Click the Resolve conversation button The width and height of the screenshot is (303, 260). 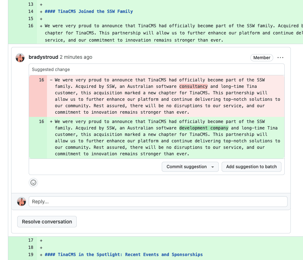(x=47, y=222)
